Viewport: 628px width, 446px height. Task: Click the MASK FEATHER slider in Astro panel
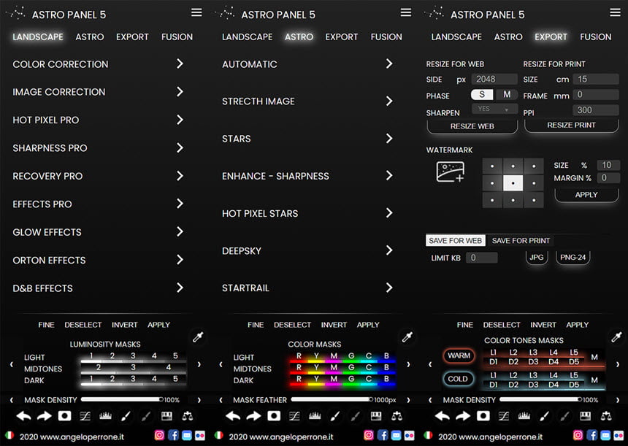click(332, 399)
